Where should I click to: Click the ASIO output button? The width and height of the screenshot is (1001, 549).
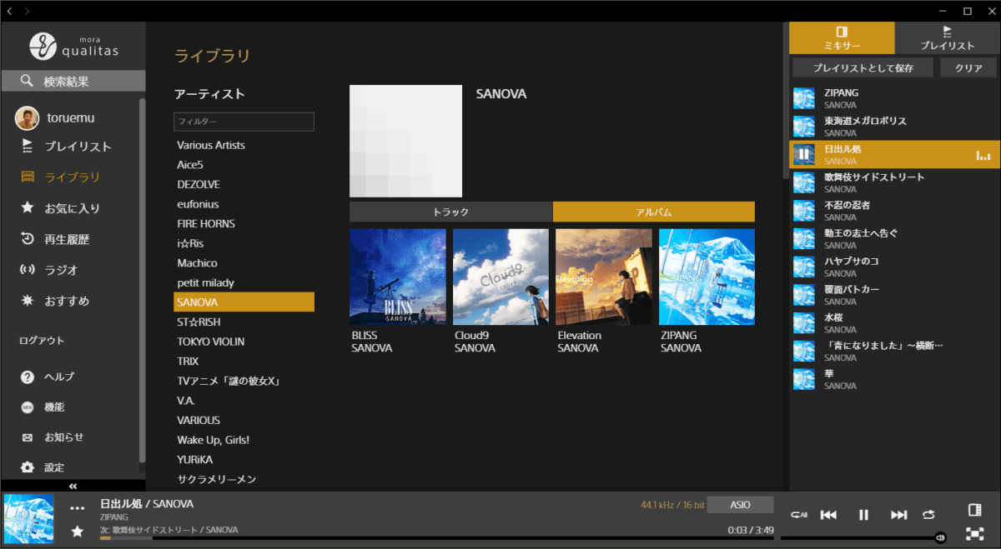tap(741, 505)
